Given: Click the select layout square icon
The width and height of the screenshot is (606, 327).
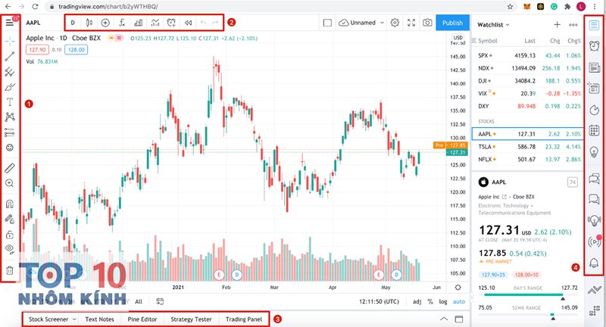Looking at the screenshot, I should (327, 23).
